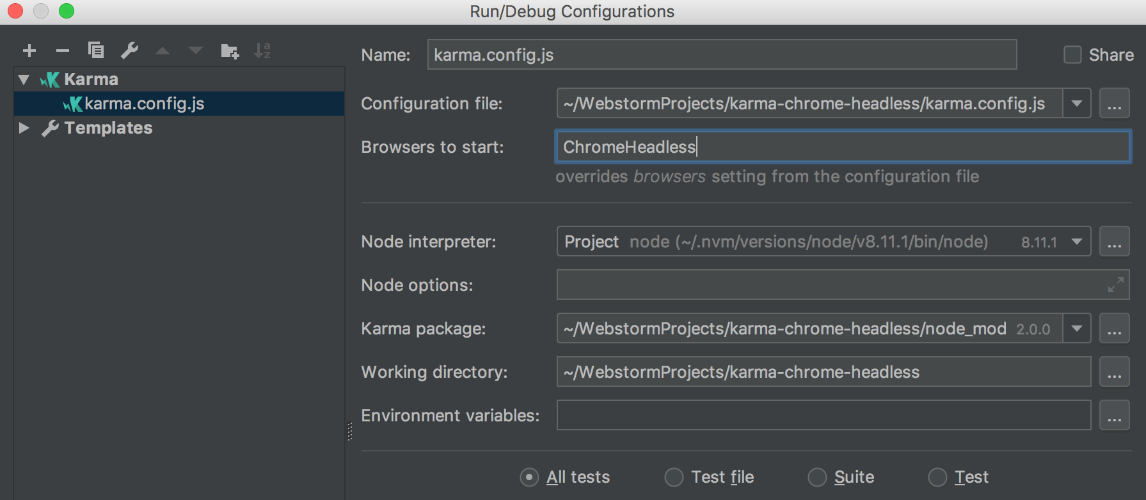Select the Test file radio button
The height and width of the screenshot is (500, 1146).
tap(674, 477)
